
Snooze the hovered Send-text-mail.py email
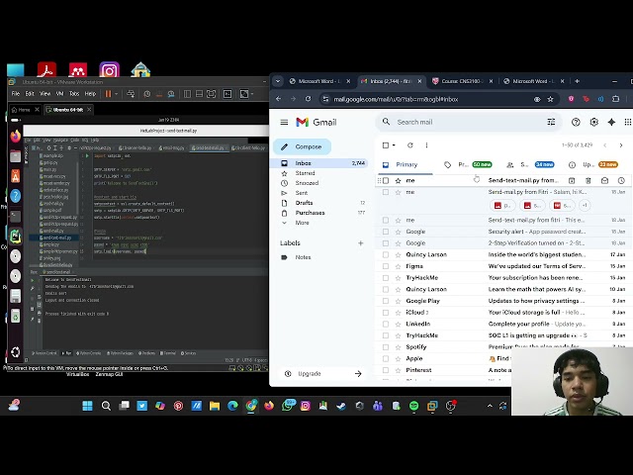(621, 180)
